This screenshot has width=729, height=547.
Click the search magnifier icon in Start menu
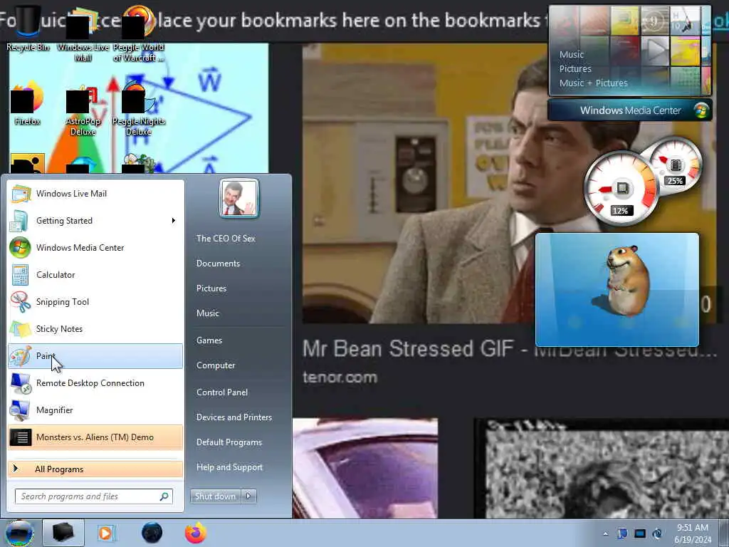164,496
